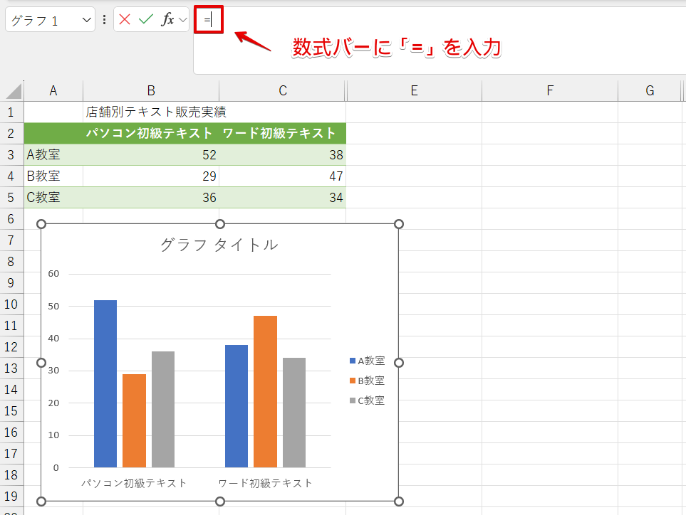This screenshot has height=515, width=686.
Task: Select the row 3 header
Action: tap(11, 155)
